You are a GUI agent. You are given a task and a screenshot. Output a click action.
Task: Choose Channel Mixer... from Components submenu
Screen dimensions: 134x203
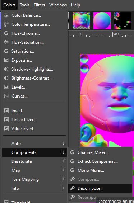click(100, 152)
